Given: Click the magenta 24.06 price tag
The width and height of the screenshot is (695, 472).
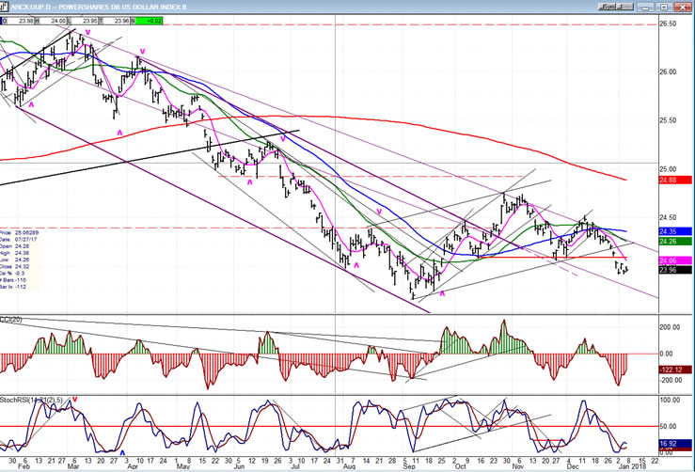Looking at the screenshot, I should [670, 260].
